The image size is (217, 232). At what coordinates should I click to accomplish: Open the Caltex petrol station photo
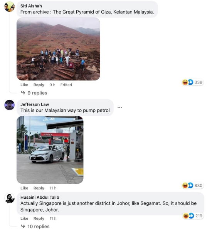coord(50,150)
